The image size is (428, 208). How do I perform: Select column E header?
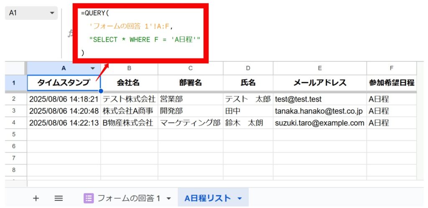click(320, 68)
